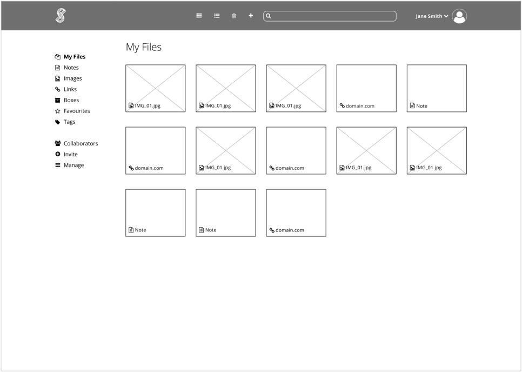The width and height of the screenshot is (522, 372).
Task: Open Favourites in the sidebar
Action: (x=77, y=111)
